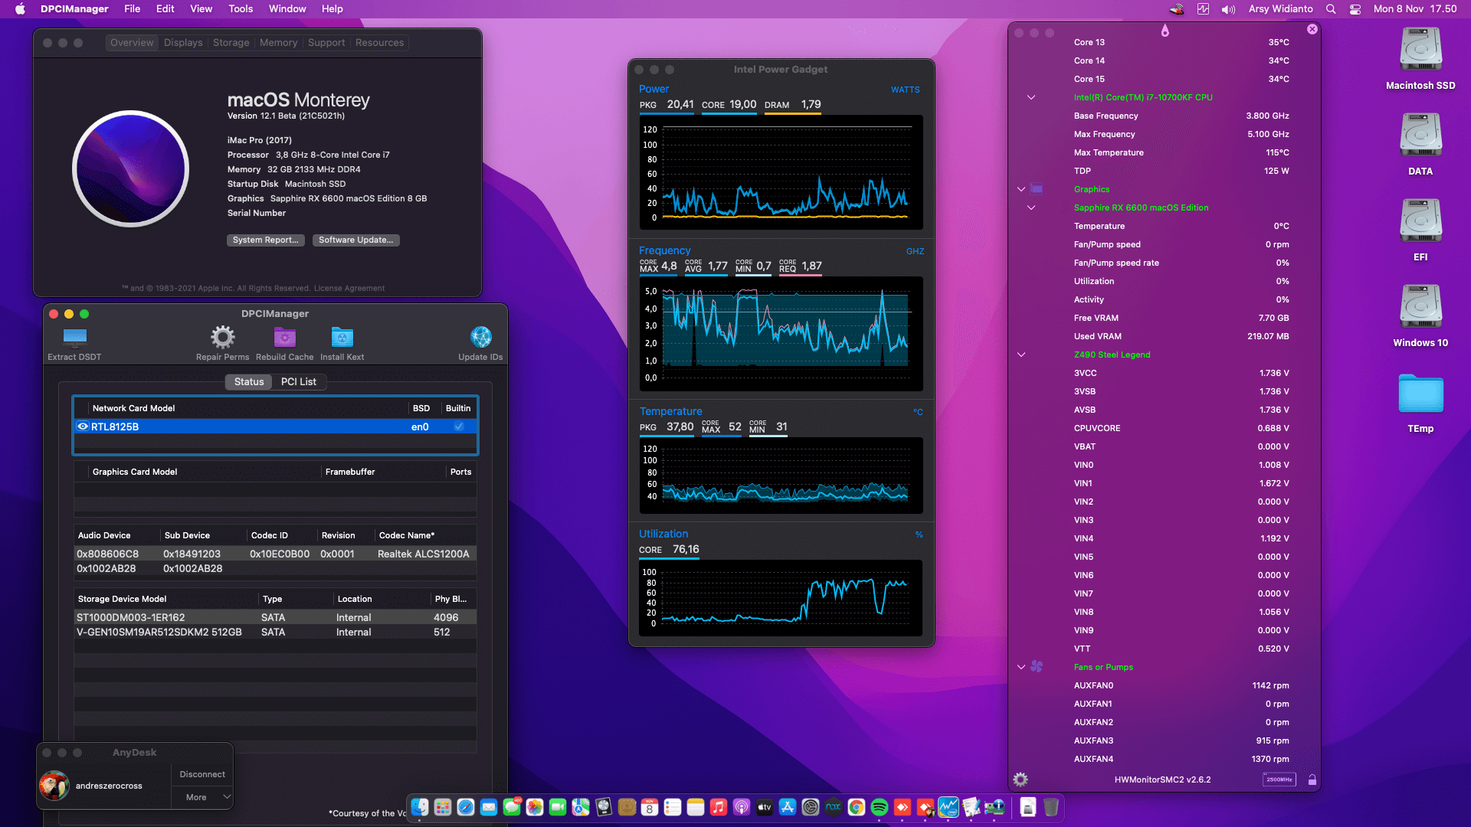
Task: Open HWMonitorSMC2 settings gear
Action: coord(1021,780)
